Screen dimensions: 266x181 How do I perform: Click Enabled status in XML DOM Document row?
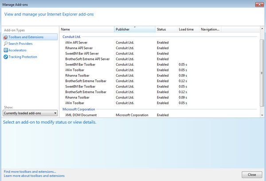click(163, 115)
